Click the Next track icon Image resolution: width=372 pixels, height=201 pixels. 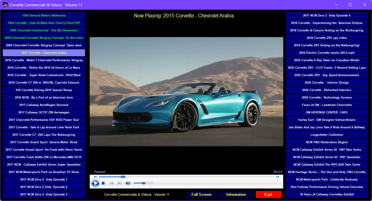pyautogui.click(x=119, y=183)
